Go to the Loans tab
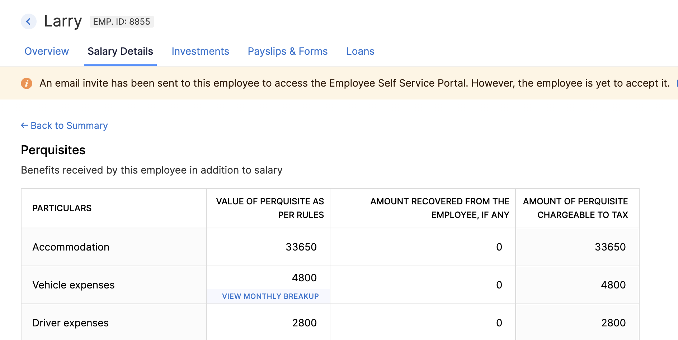This screenshot has width=678, height=340. tap(360, 52)
